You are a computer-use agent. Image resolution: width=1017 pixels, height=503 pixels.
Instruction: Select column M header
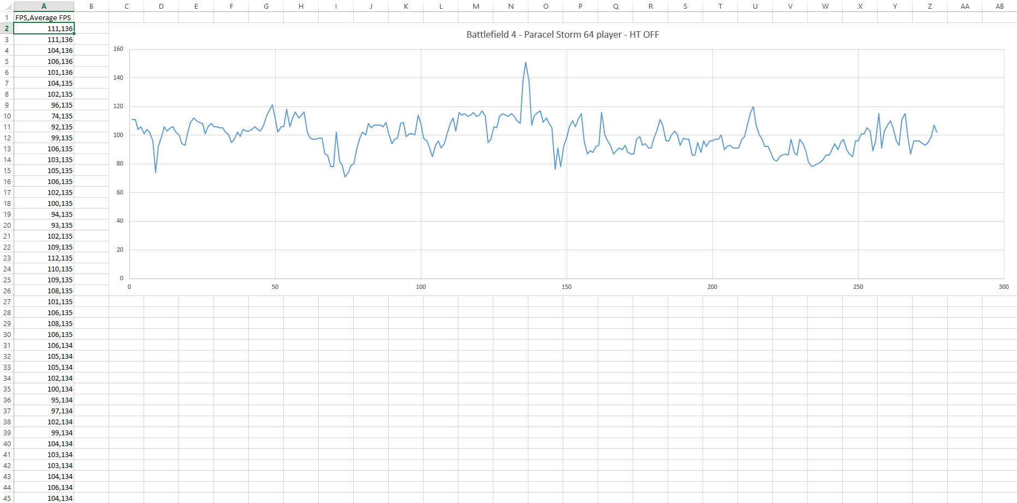point(475,6)
